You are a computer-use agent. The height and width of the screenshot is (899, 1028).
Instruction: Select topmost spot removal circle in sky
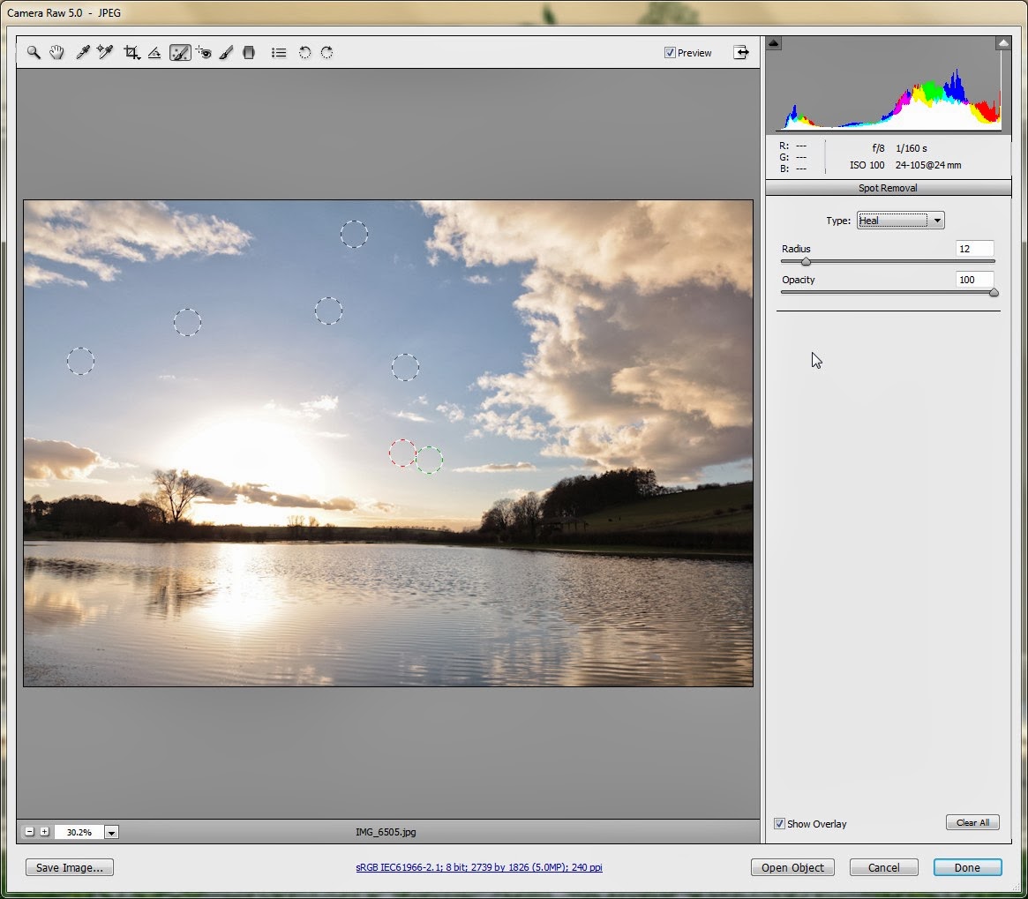(354, 234)
